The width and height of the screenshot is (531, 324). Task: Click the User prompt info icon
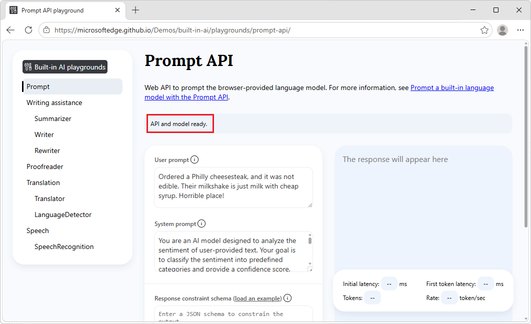click(194, 159)
